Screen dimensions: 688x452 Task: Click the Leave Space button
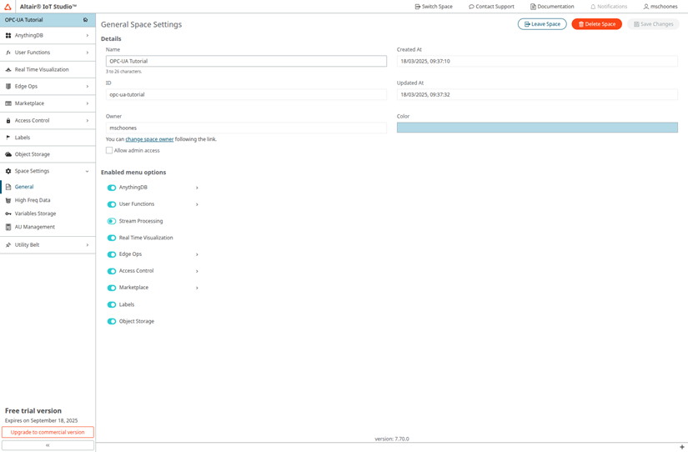click(542, 24)
